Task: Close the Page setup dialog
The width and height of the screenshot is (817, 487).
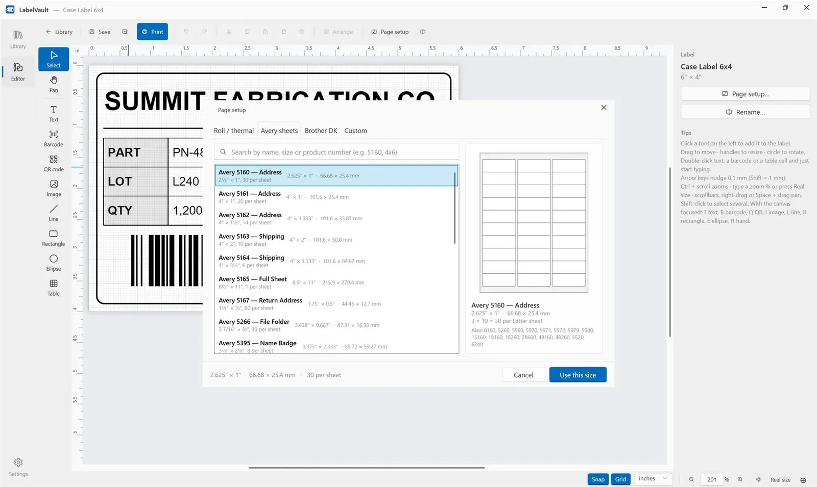Action: point(604,108)
